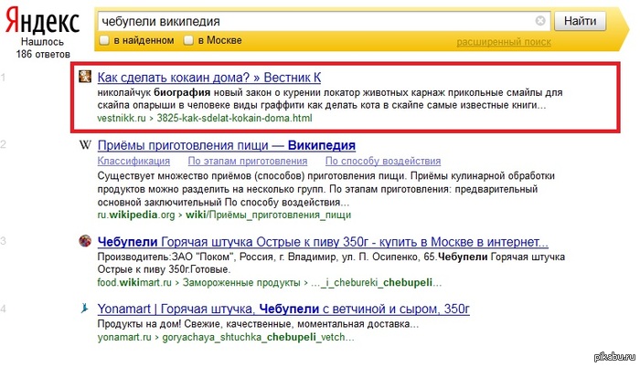The width and height of the screenshot is (640, 367).
Task: Jump to the Классификация section link
Action: pos(133,161)
